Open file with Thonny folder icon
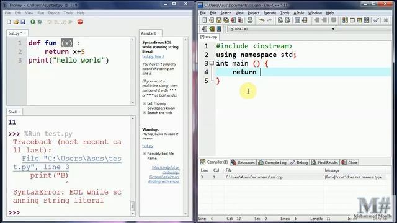 [16, 22]
